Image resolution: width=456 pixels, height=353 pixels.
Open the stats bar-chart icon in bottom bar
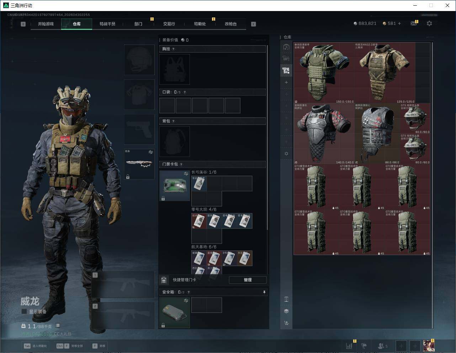349,346
